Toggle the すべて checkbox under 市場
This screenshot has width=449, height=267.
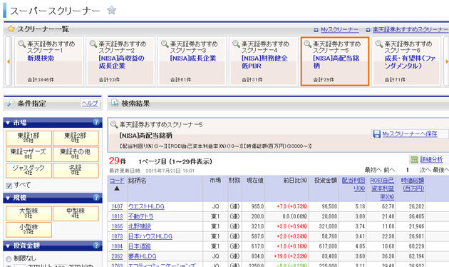(x=9, y=186)
